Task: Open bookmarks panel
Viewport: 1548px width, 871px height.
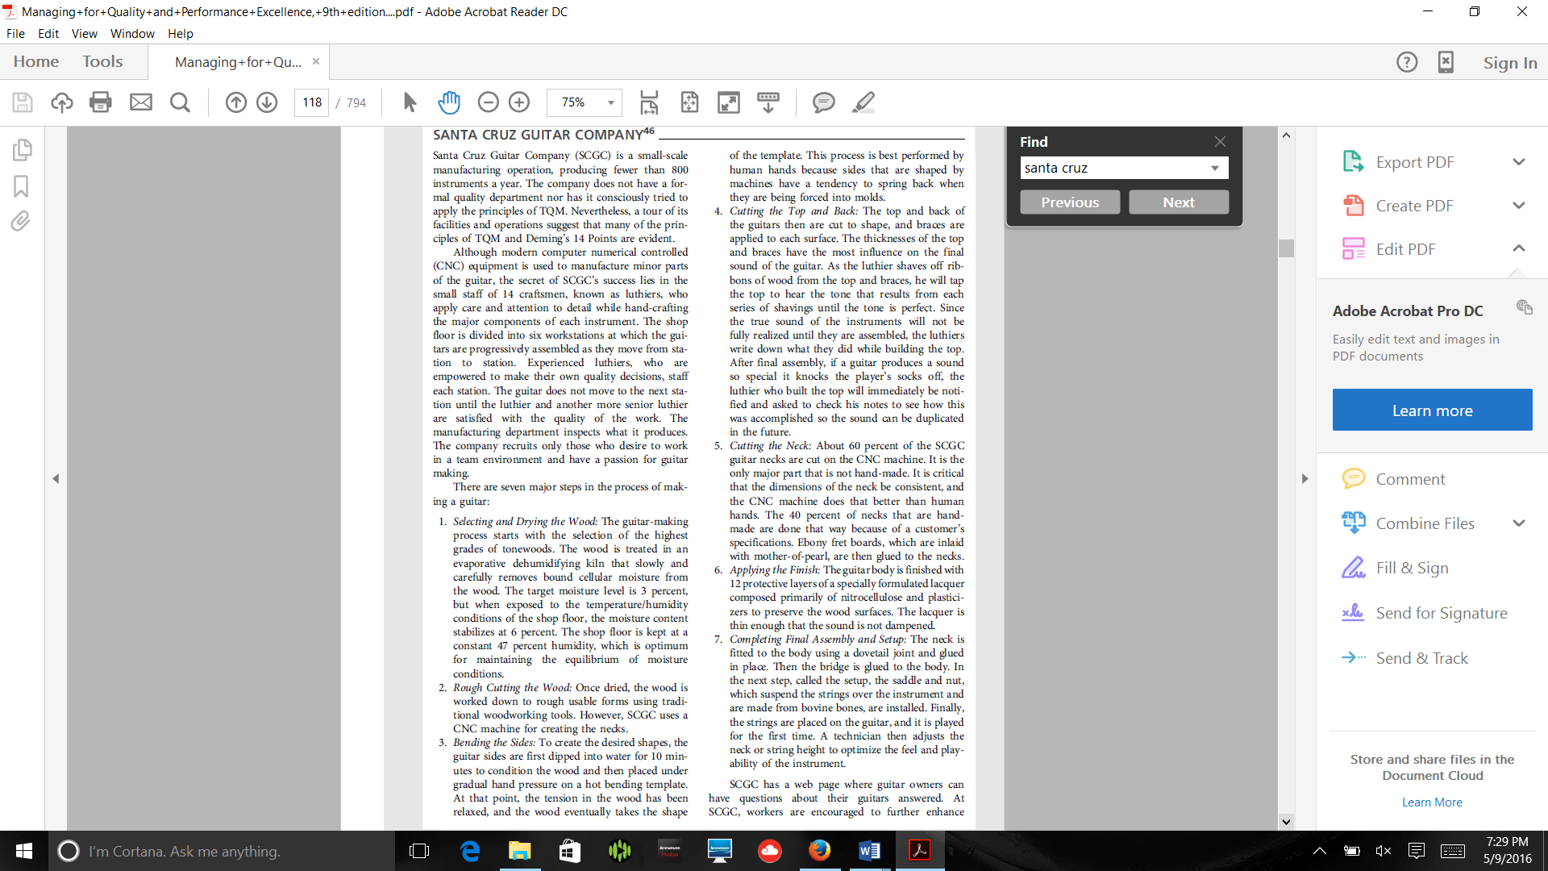Action: point(21,186)
